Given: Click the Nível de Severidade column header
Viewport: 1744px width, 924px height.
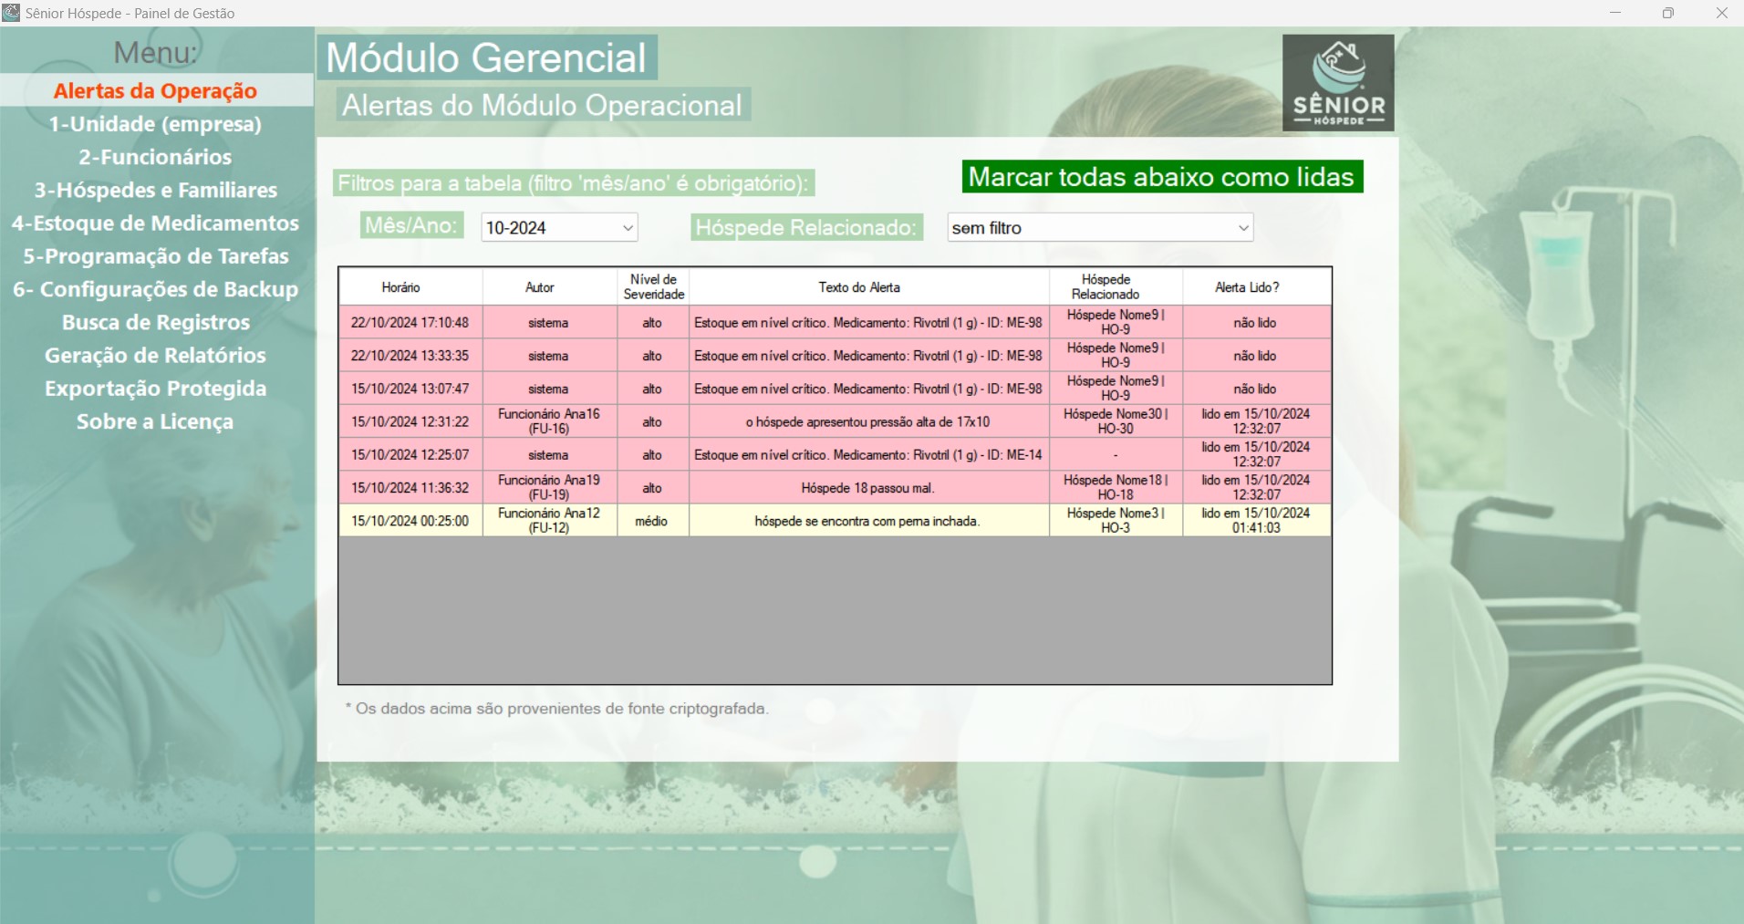Looking at the screenshot, I should pos(653,286).
